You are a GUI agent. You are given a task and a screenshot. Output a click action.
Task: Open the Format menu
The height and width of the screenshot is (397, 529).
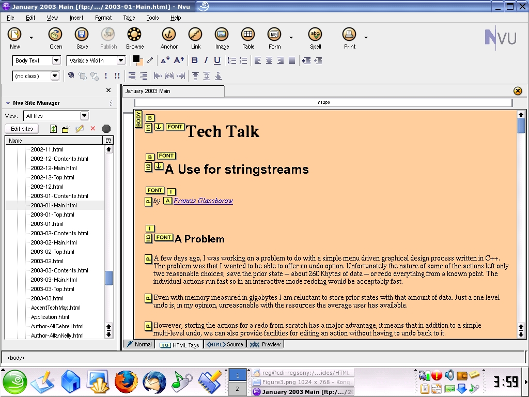pyautogui.click(x=103, y=18)
